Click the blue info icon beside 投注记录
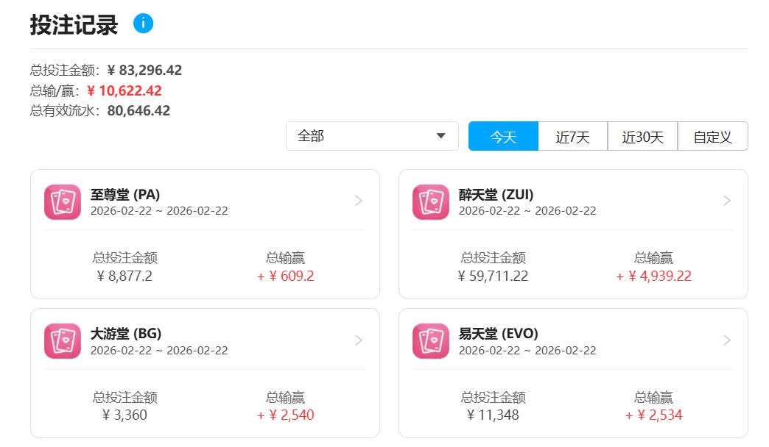Screen dimensions: 769x447 (x=143, y=24)
